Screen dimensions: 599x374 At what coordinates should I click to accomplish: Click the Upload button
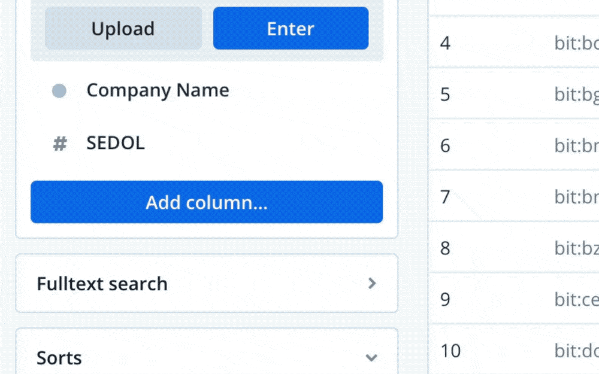(x=123, y=29)
